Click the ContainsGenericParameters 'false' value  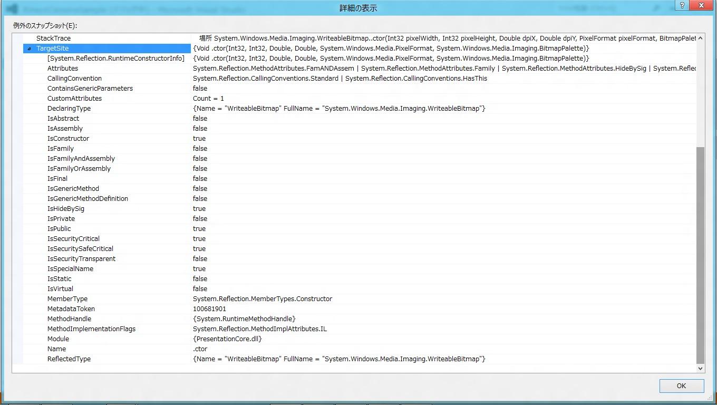(200, 89)
